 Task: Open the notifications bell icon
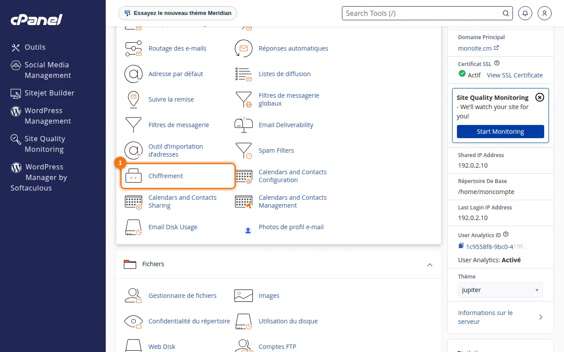click(525, 13)
